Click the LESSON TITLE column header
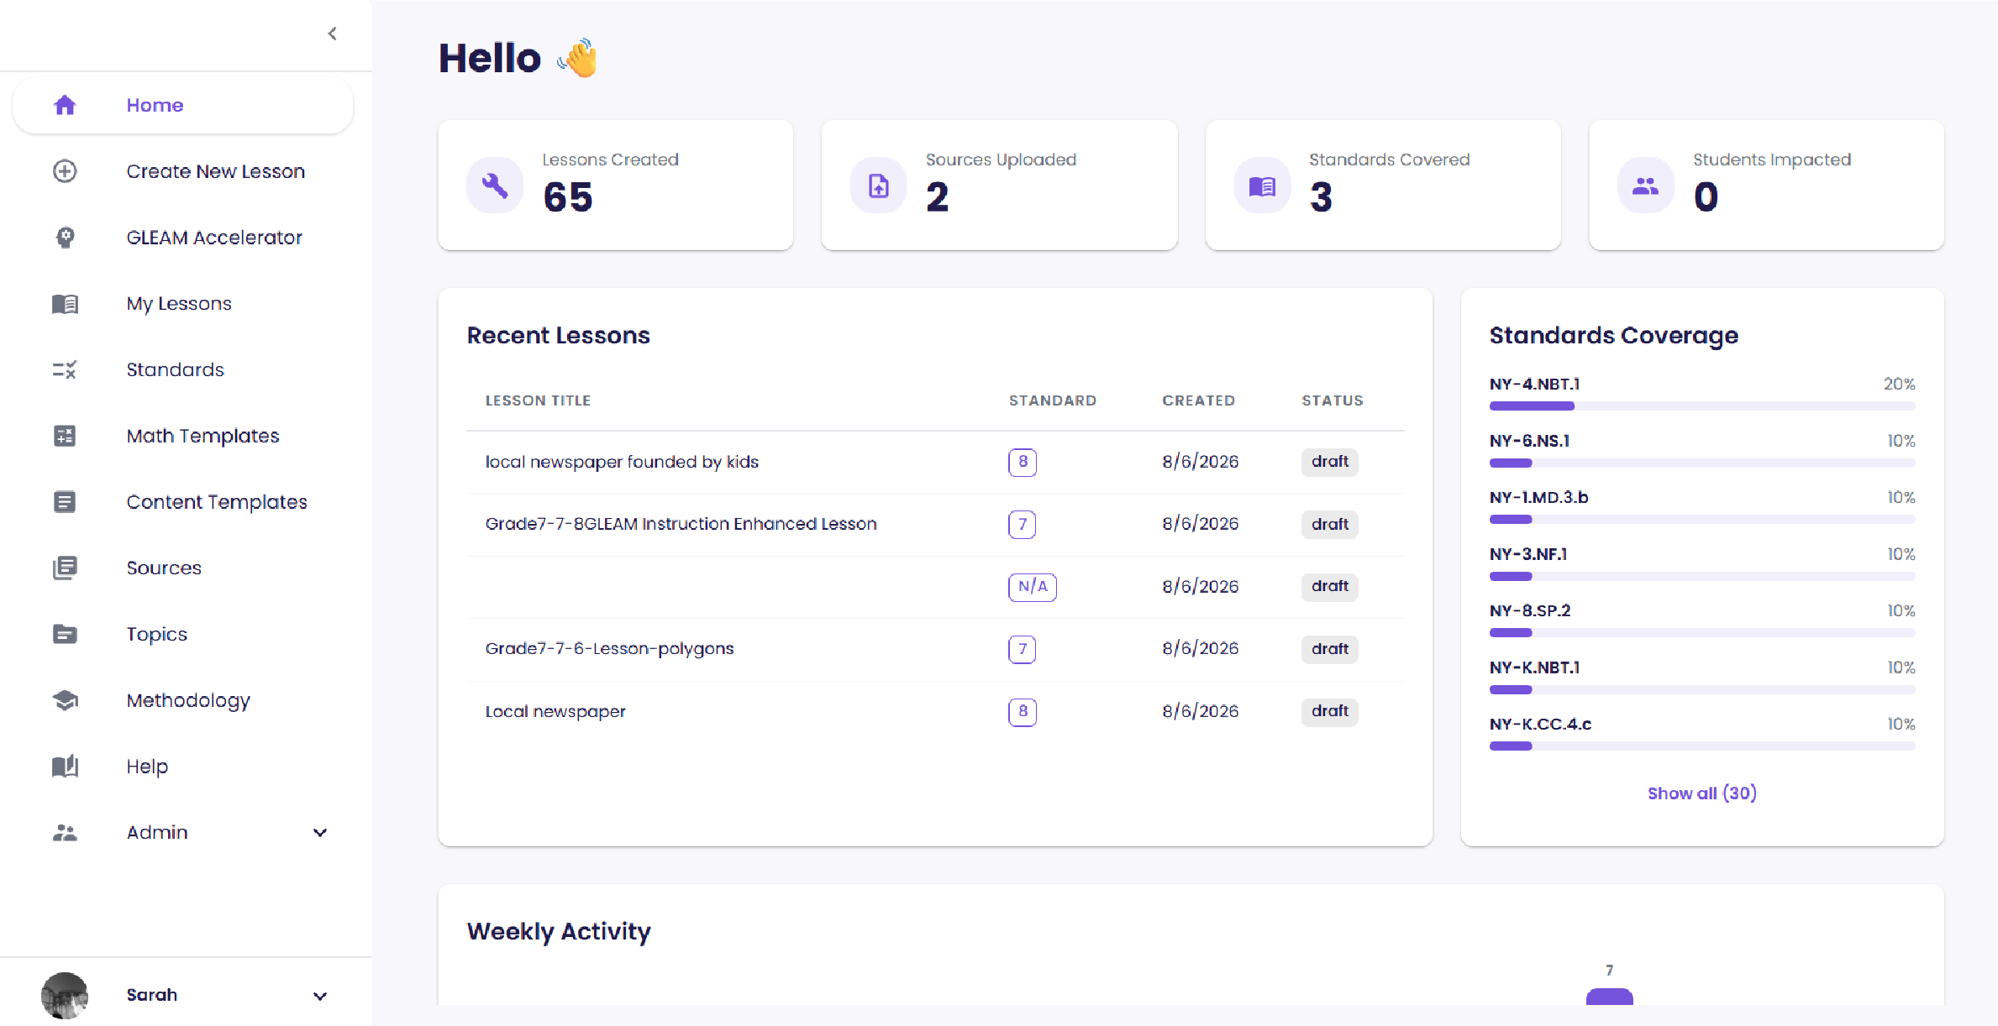The height and width of the screenshot is (1026, 1998). [x=538, y=400]
